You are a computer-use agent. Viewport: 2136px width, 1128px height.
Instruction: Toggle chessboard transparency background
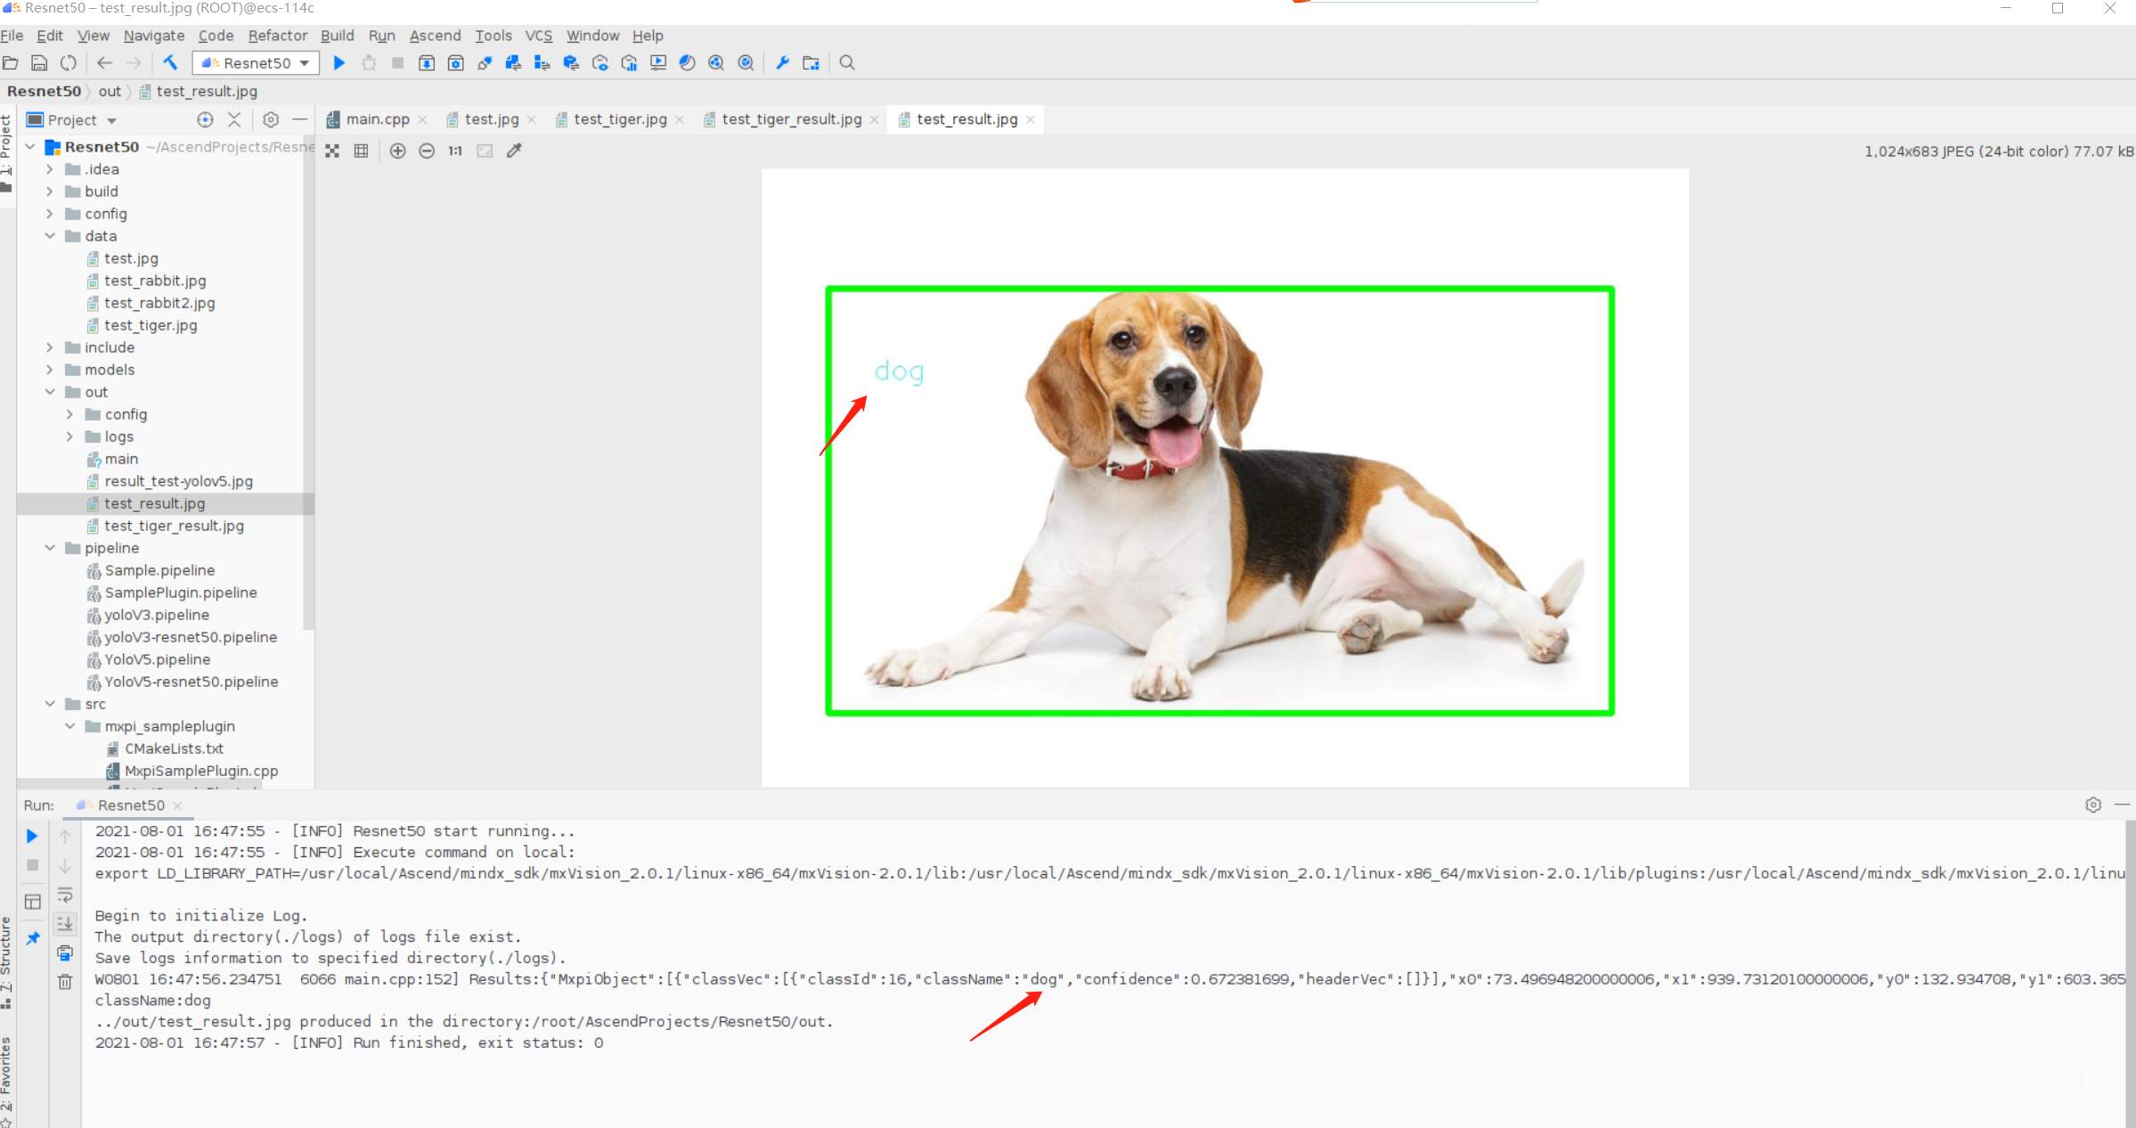point(332,151)
